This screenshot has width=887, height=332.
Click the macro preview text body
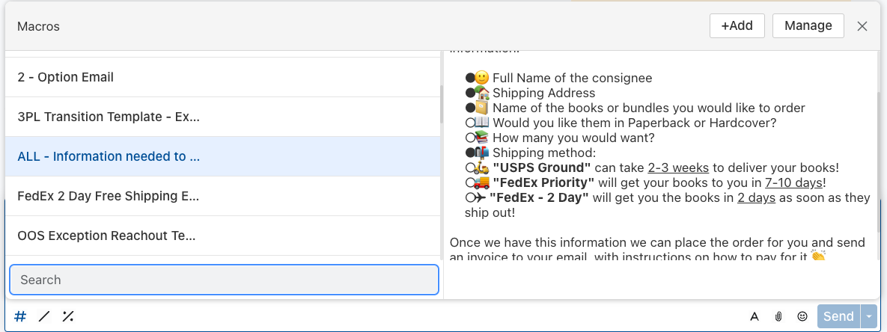659,157
